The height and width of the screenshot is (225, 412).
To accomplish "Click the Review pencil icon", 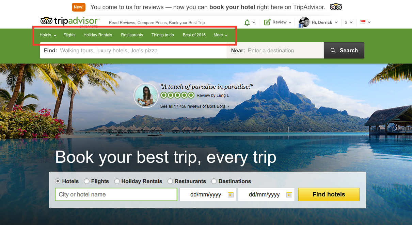I will (x=267, y=22).
